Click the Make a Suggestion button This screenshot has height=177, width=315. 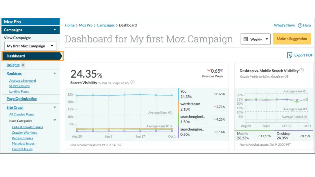click(292, 39)
